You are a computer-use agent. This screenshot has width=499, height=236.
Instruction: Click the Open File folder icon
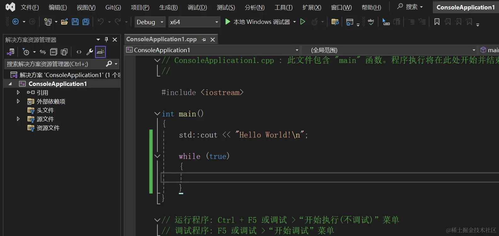click(x=65, y=22)
